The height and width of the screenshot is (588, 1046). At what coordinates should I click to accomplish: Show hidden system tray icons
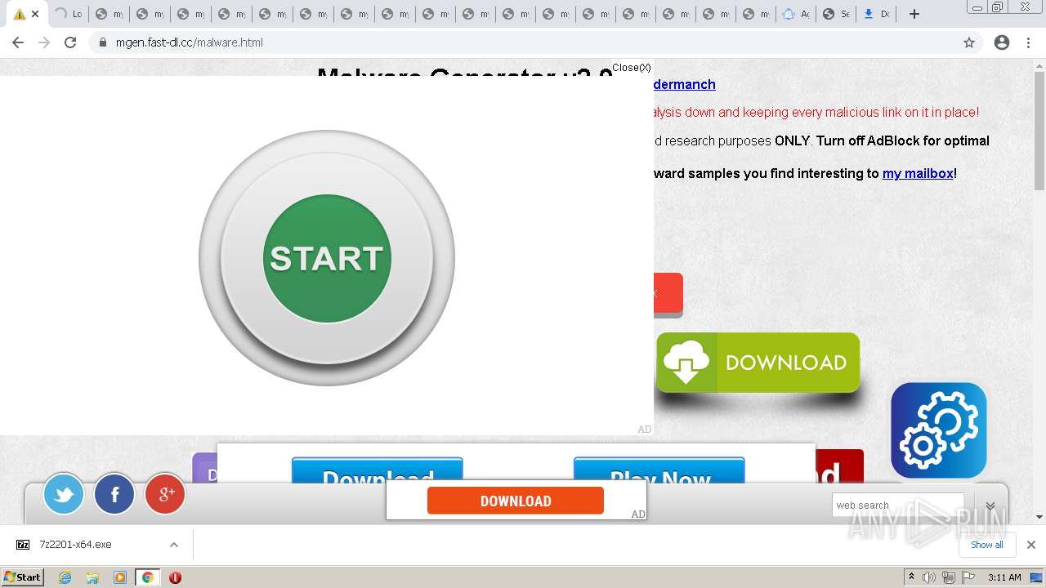tap(911, 577)
